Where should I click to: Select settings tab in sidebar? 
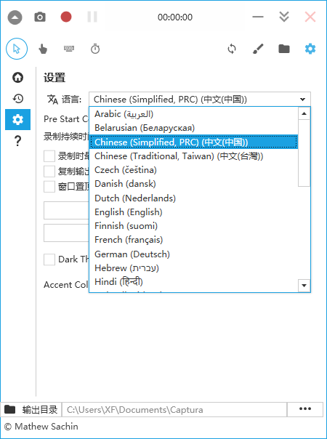18,120
